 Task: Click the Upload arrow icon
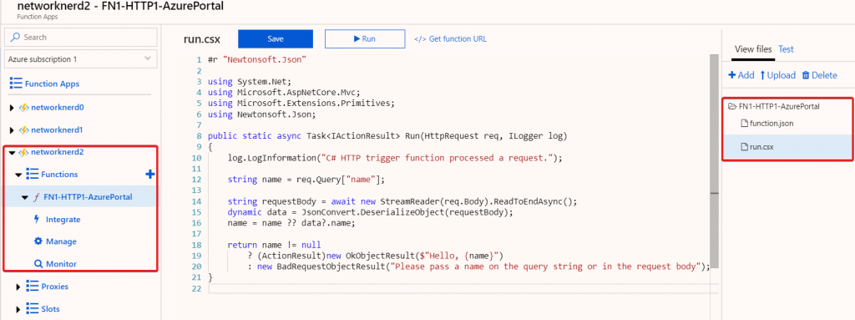[762, 75]
